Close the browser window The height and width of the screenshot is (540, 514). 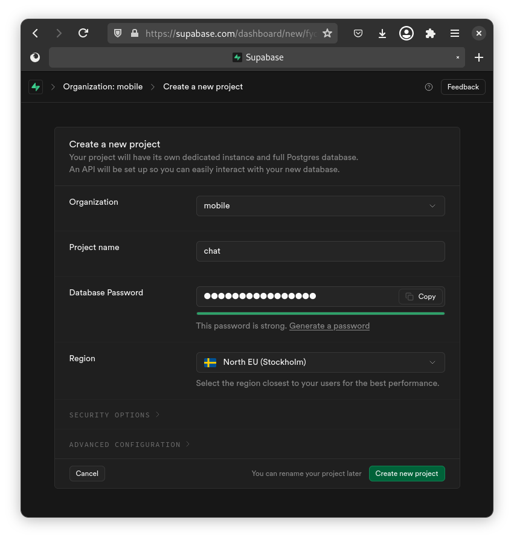[x=479, y=33]
